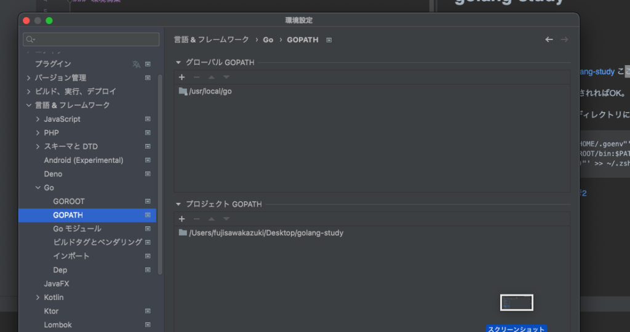Close the 環境設定 window
Image resolution: width=630 pixels, height=332 pixels.
point(26,20)
